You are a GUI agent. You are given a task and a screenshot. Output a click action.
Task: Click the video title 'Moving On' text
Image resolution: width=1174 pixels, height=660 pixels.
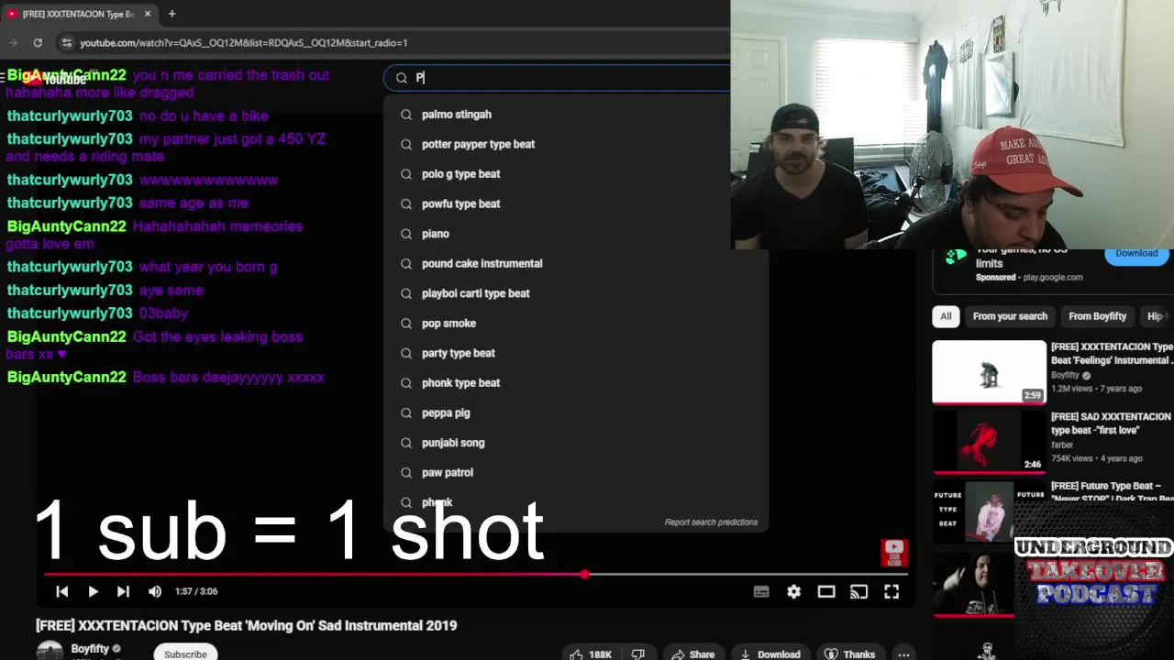pyautogui.click(x=246, y=625)
